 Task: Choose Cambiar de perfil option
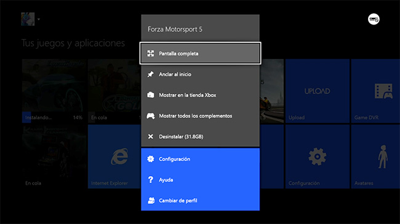coord(200,201)
